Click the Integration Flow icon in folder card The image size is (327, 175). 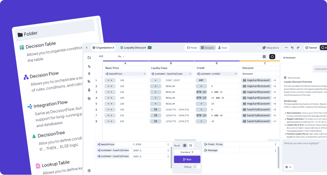pyautogui.click(x=30, y=107)
